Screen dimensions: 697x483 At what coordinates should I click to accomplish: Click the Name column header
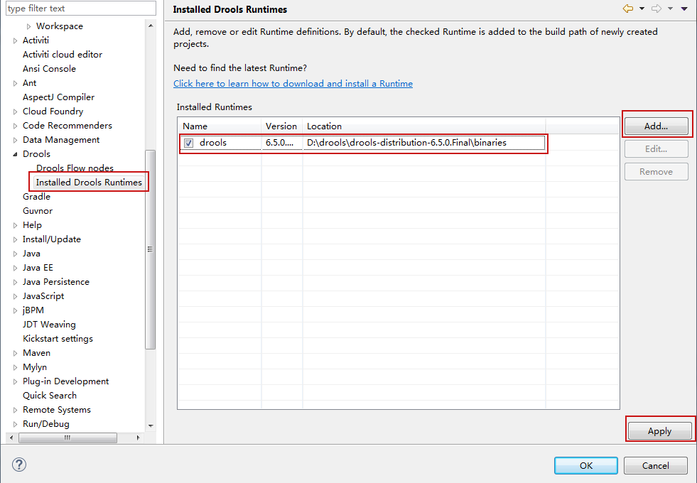[x=220, y=126]
